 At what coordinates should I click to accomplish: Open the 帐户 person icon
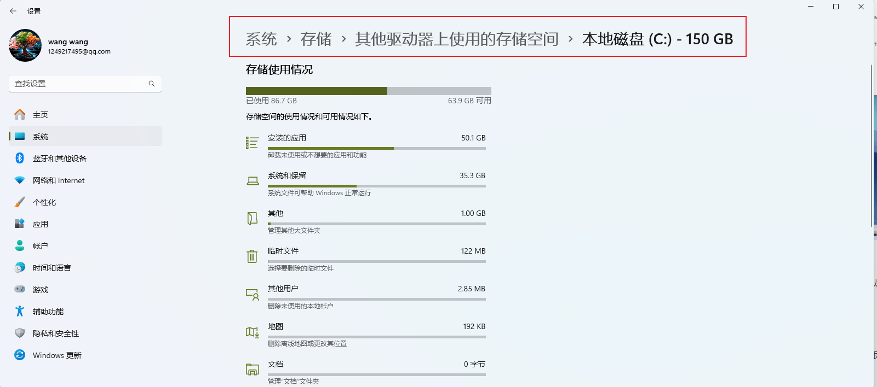click(20, 245)
